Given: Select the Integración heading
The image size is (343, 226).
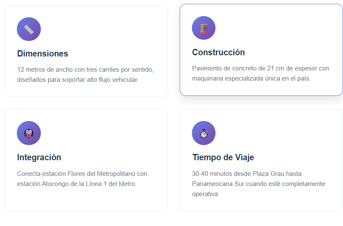Looking at the screenshot, I should 39,157.
